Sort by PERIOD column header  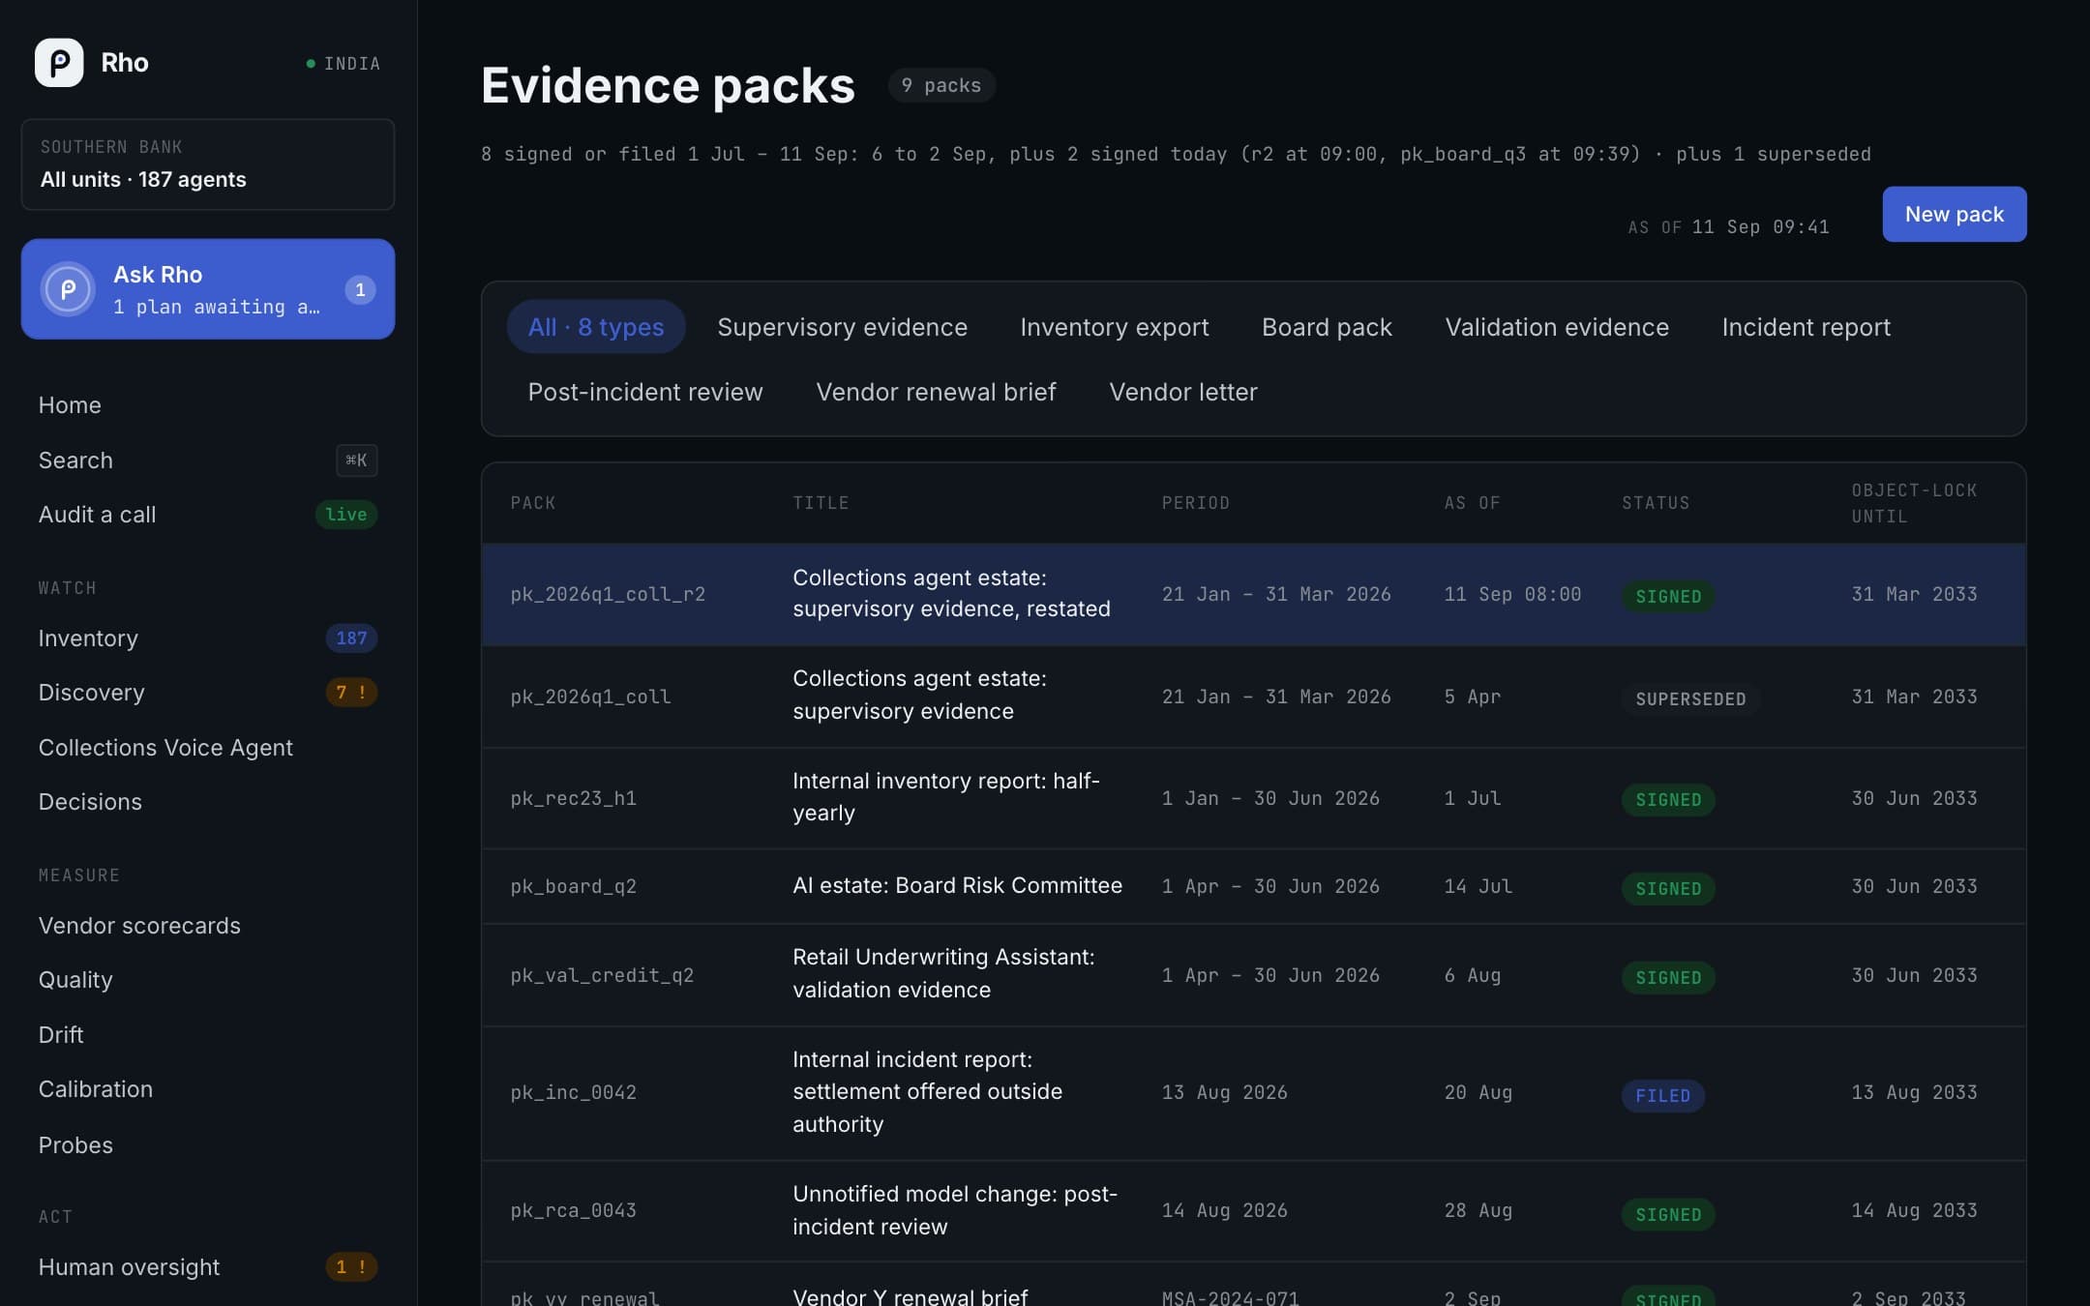pos(1196,503)
